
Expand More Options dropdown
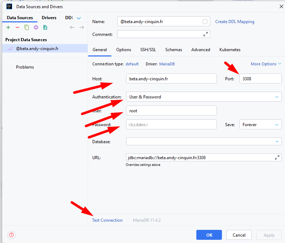[266, 64]
